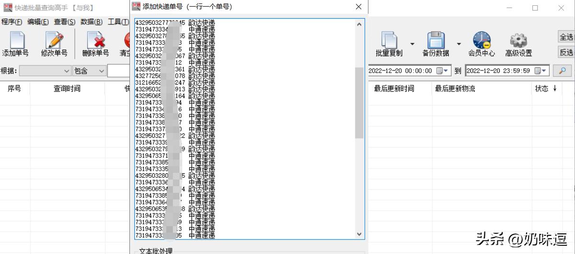Click the tracking list scrollbar up arrow
575x254 pixels.
click(x=359, y=24)
